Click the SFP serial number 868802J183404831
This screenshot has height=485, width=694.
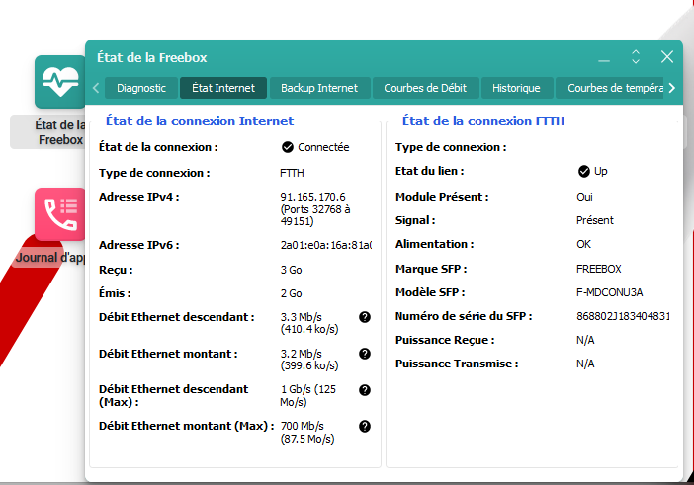pyautogui.click(x=623, y=316)
